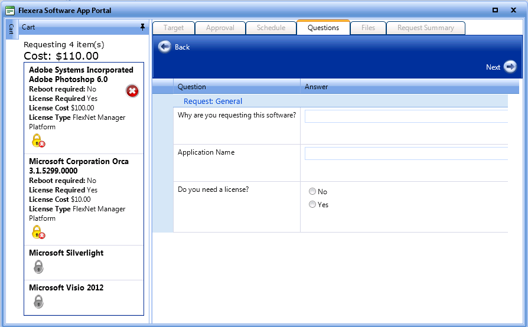The image size is (528, 327).
Task: Click the 'Cost: $110.00' total text
Action: click(x=61, y=56)
